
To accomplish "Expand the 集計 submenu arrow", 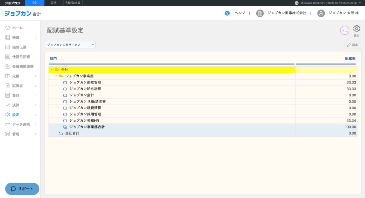I will 36,96.
